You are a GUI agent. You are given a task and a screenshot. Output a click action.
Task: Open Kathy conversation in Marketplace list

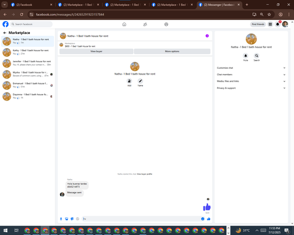tap(28, 52)
